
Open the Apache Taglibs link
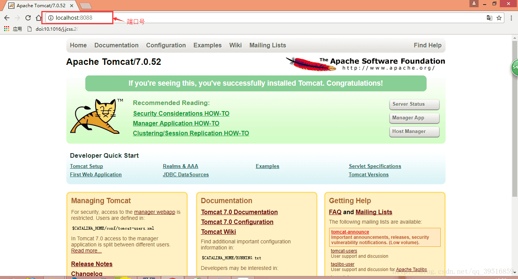[411, 270]
